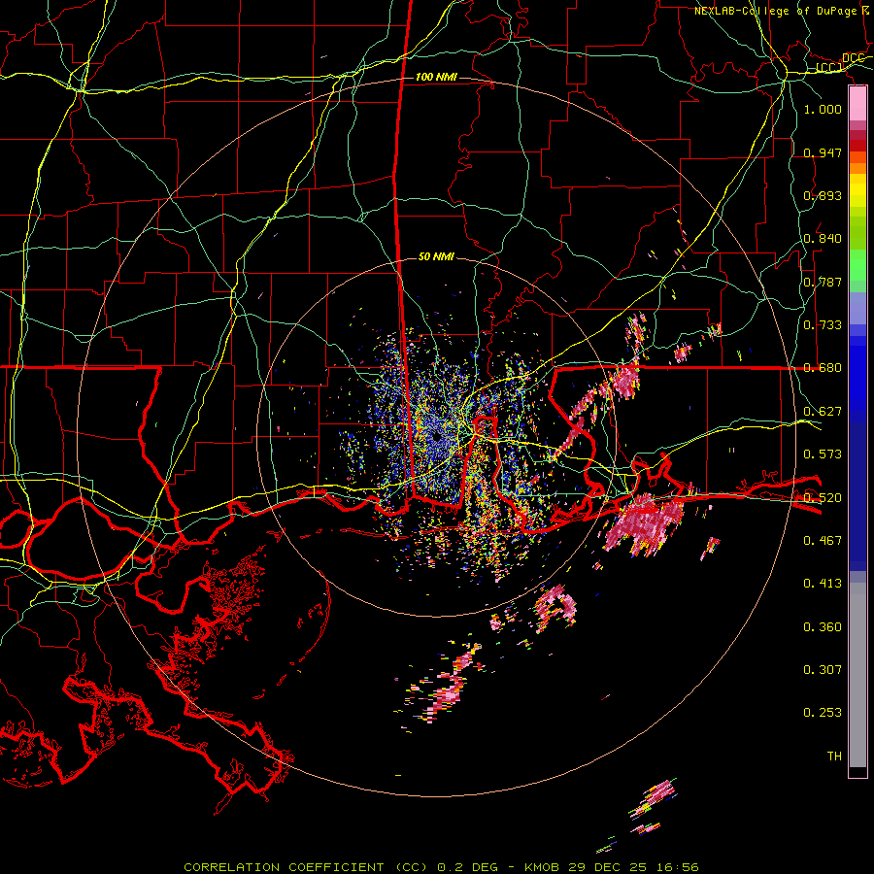Click the 16:56 timestamp
874x874 pixels.
click(679, 867)
